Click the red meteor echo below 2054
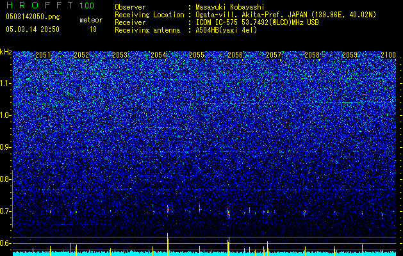This screenshot has height=256, width=403. 168,209
